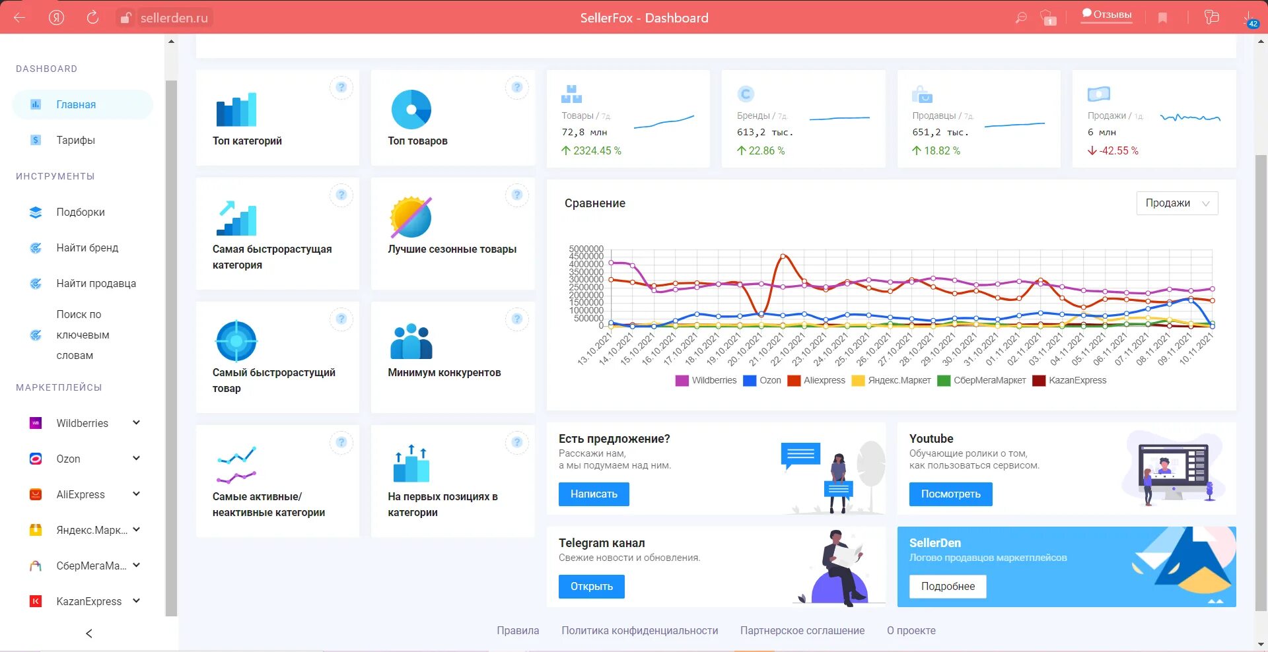The width and height of the screenshot is (1268, 652).
Task: Toggle Wildberries series in chart legend
Action: [705, 381]
